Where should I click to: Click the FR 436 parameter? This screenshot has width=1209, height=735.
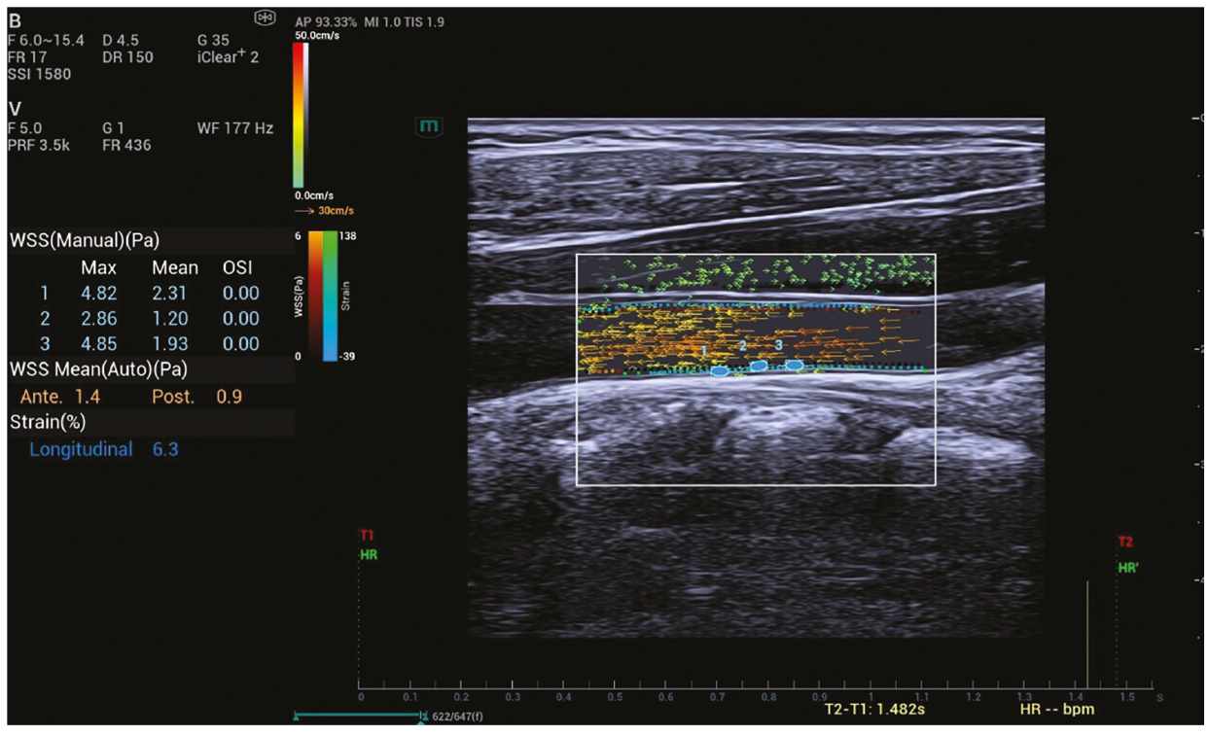pos(126,146)
